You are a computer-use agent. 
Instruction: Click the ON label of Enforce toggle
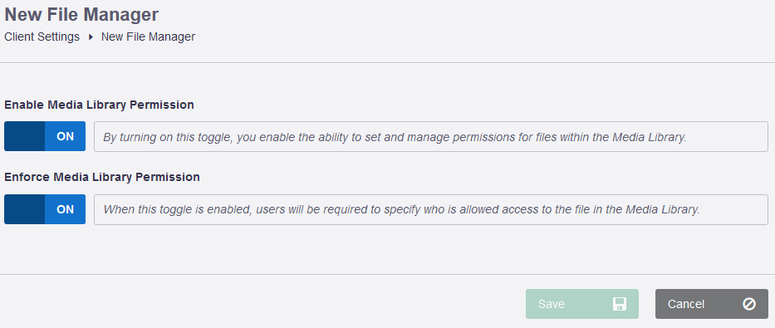point(66,209)
